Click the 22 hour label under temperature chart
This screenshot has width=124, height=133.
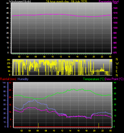pyautogui.click(x=102, y=131)
